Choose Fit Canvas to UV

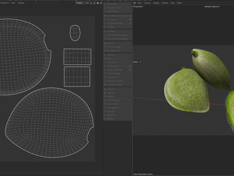coord(117,51)
